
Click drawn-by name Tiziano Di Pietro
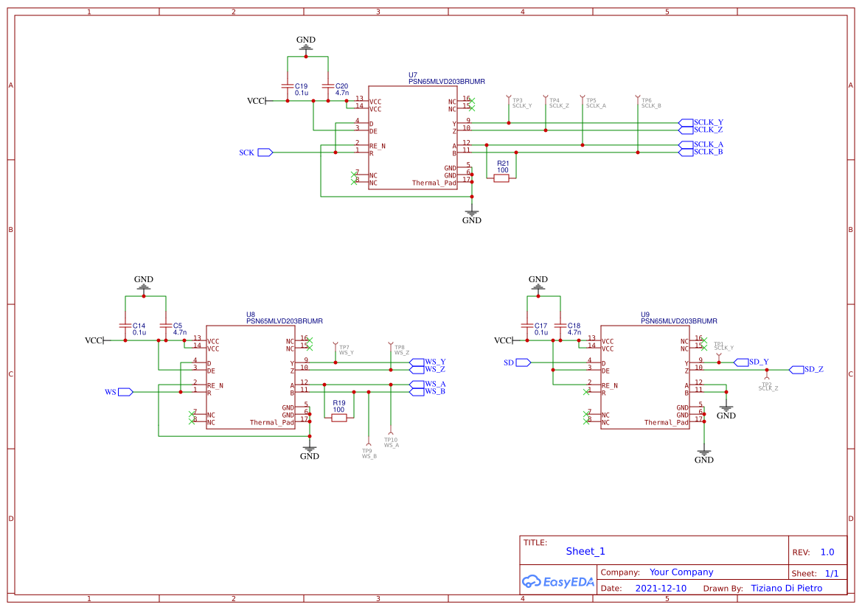click(785, 588)
